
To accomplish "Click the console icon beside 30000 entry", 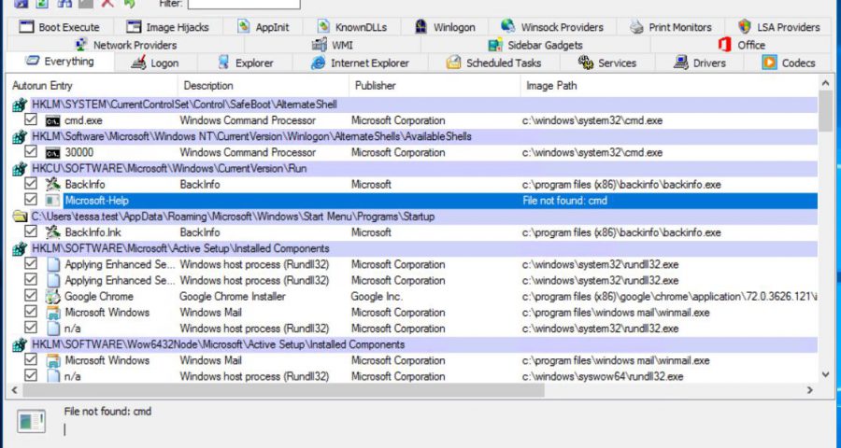I will click(x=52, y=153).
